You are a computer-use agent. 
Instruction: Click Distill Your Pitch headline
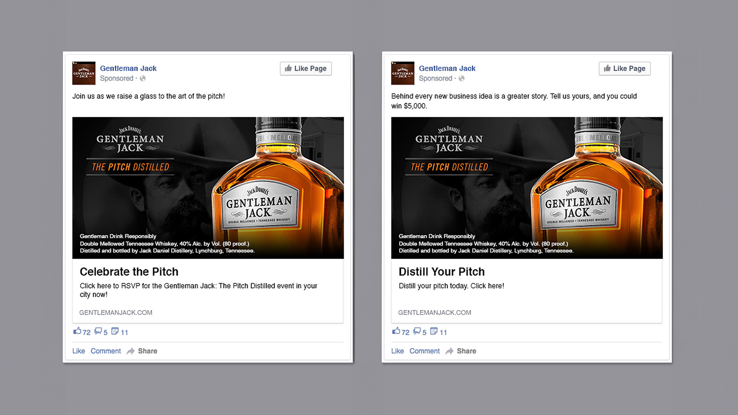pos(442,272)
